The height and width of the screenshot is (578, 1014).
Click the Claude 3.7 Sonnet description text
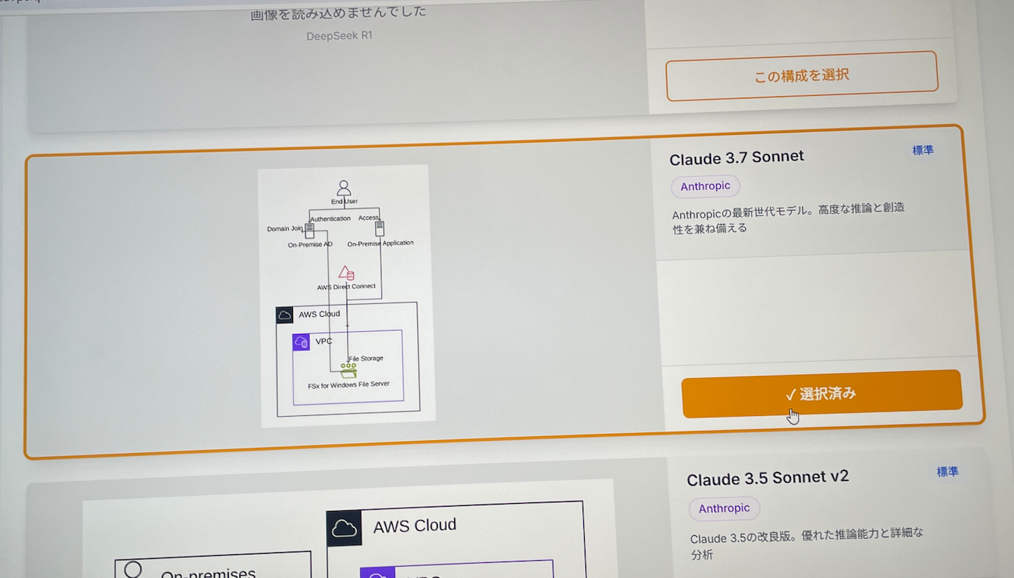(x=788, y=218)
